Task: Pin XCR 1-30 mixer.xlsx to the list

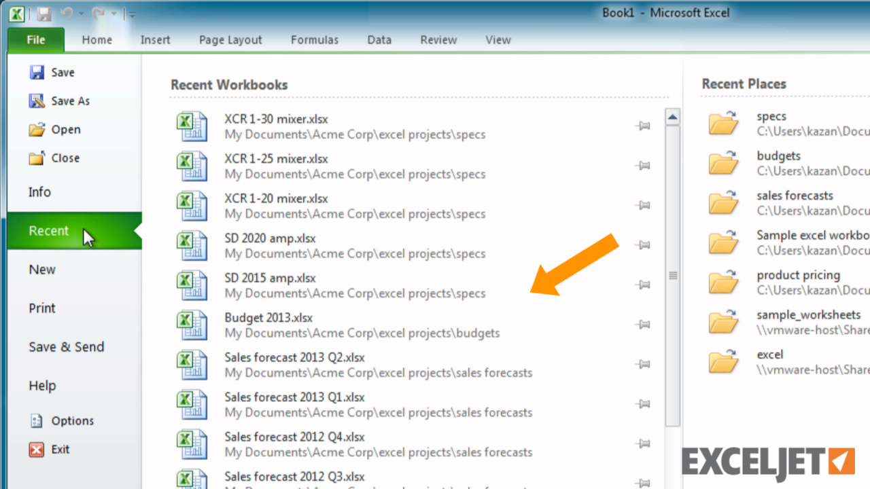Action: (643, 126)
